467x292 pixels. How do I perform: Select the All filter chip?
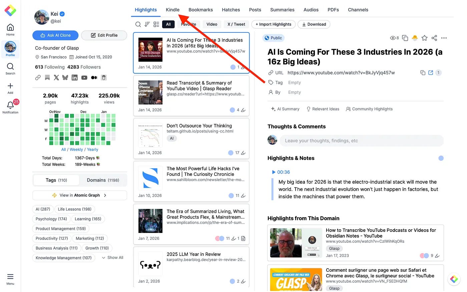click(x=168, y=24)
